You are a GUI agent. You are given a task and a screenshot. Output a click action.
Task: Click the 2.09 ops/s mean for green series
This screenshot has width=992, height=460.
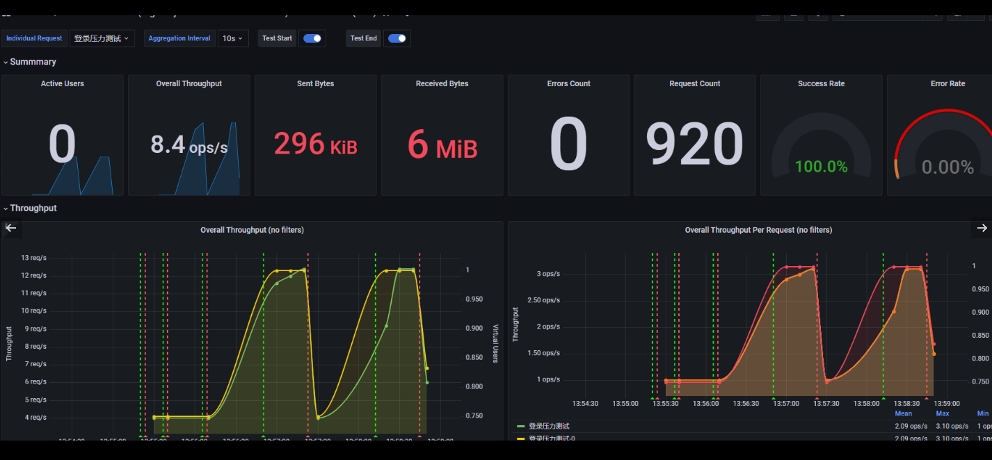(911, 426)
